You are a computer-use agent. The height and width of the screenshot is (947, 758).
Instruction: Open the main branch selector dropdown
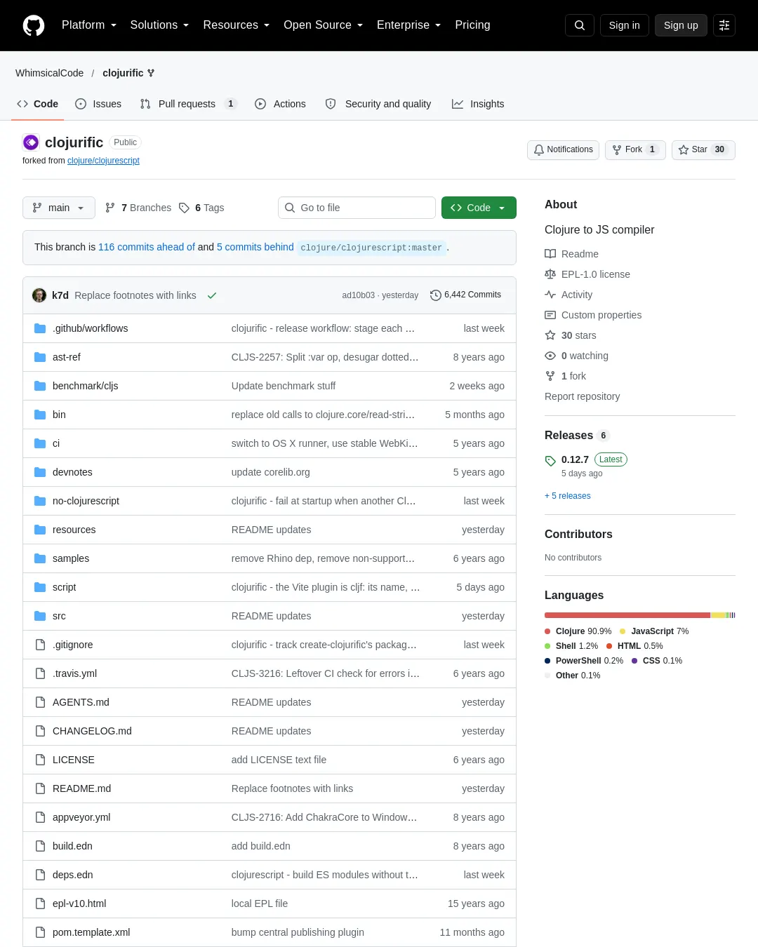click(x=59, y=208)
